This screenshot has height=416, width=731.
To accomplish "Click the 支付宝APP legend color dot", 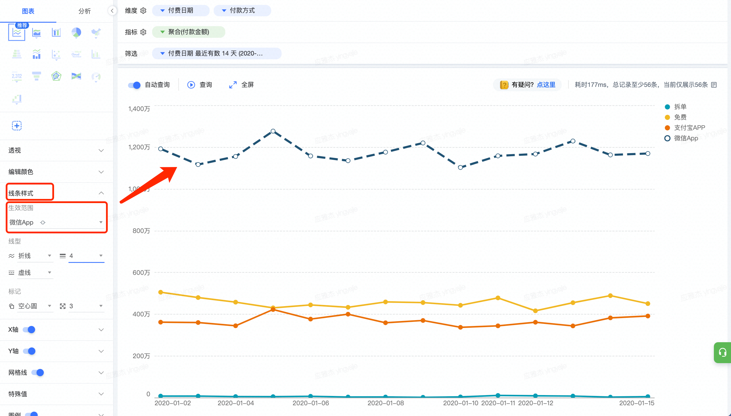I will [667, 128].
